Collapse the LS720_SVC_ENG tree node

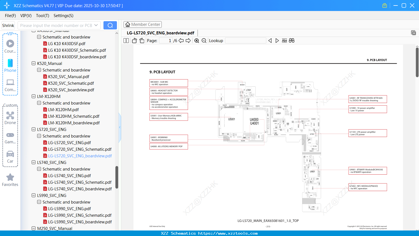click(33, 129)
